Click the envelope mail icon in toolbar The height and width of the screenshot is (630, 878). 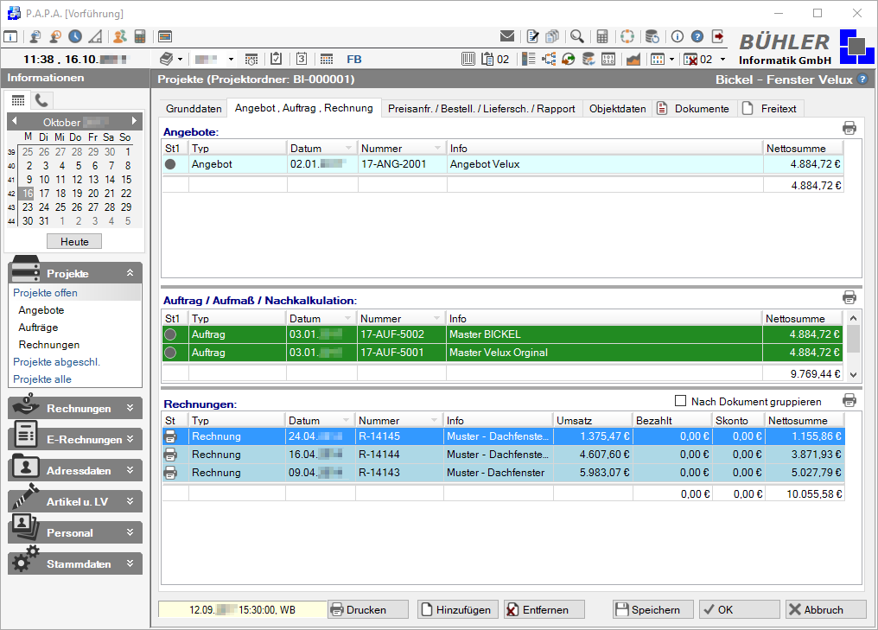[x=507, y=36]
